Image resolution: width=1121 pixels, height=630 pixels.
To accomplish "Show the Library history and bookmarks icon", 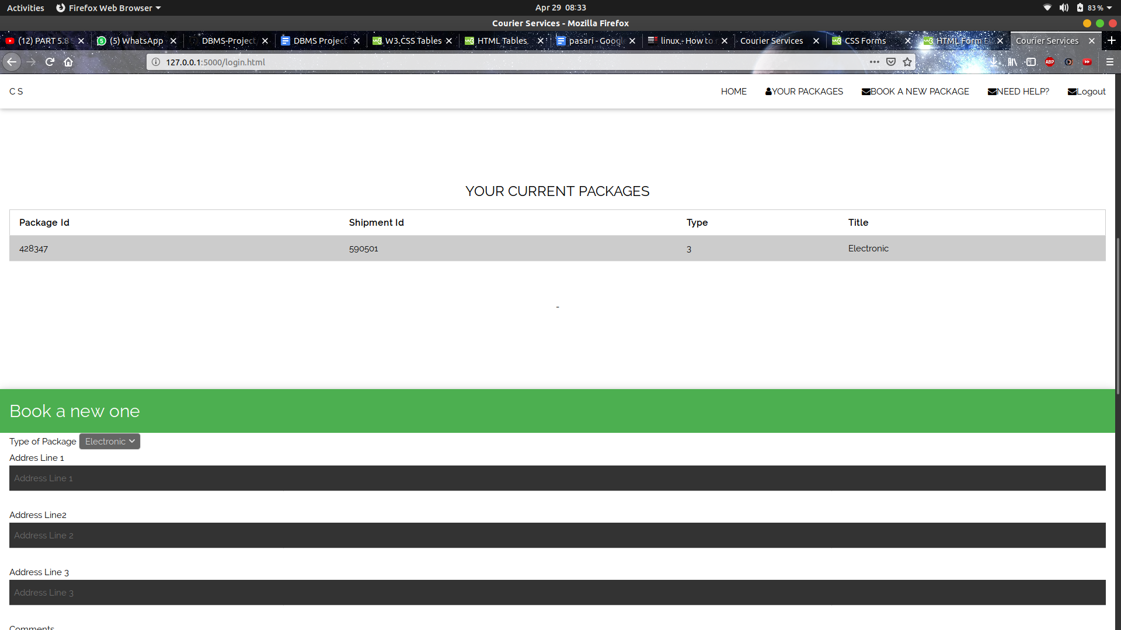I will point(1012,62).
